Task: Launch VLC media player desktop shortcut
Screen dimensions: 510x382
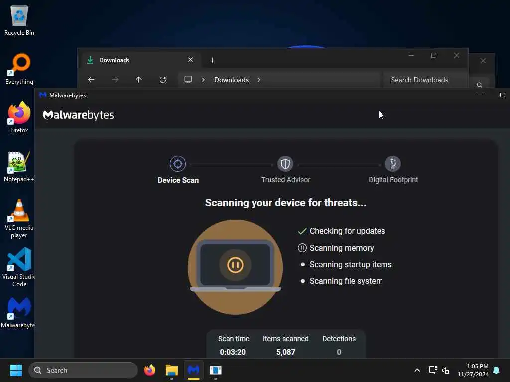Action: coord(19,218)
